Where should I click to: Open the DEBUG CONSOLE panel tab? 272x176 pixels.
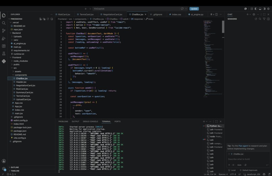tap(90, 121)
